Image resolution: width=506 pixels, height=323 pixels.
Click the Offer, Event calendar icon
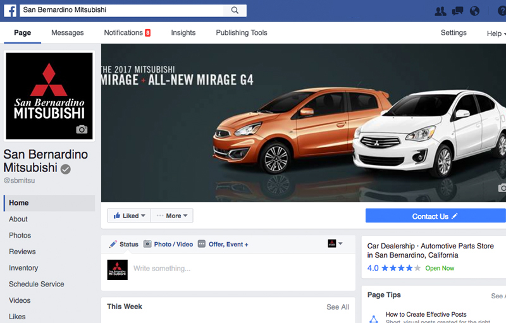(202, 244)
